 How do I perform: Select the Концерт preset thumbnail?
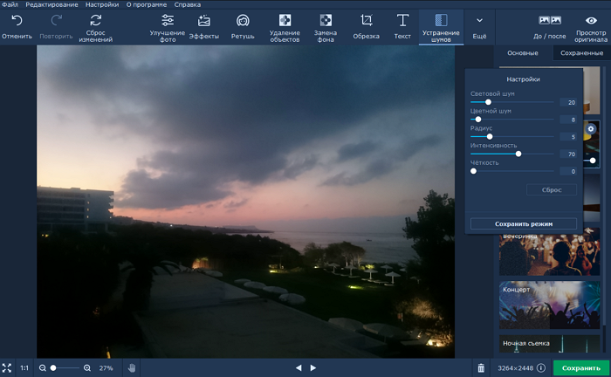click(550, 303)
